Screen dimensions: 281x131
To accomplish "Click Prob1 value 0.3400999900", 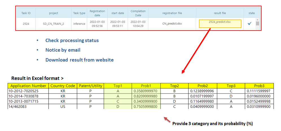I will coord(146,101).
